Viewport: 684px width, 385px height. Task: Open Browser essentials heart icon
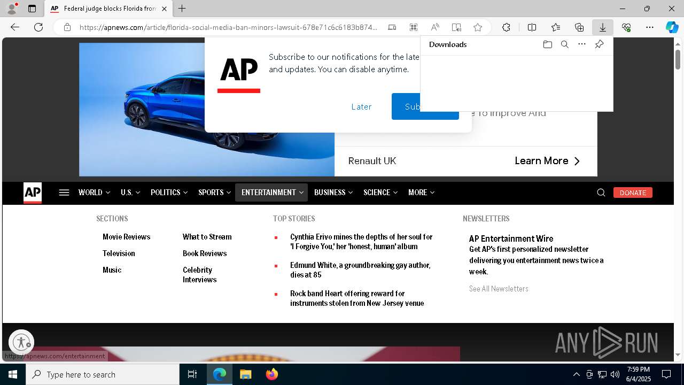(626, 27)
